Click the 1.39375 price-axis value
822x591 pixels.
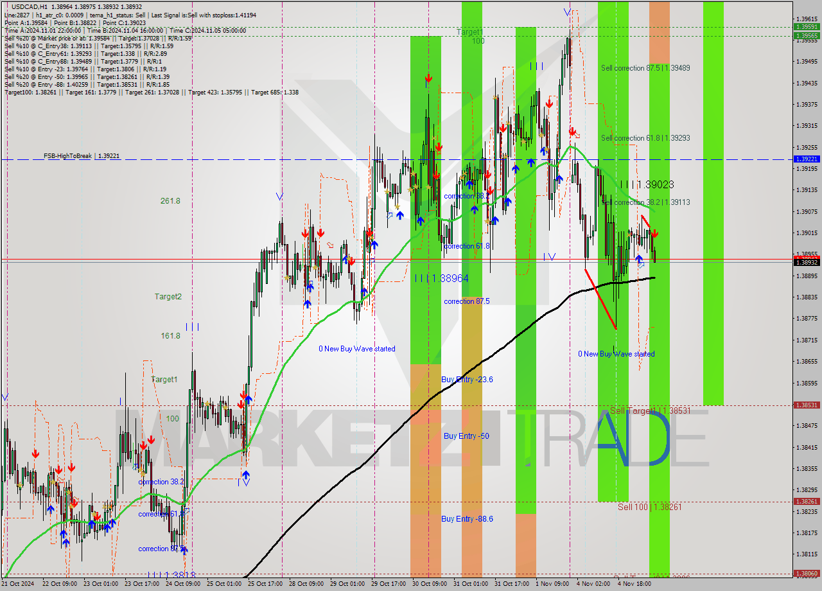pyautogui.click(x=807, y=104)
